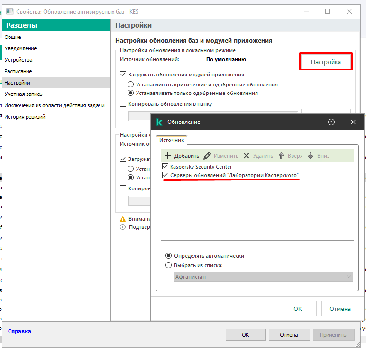
Task: Click the yellow warning triangle icon
Action: [x=123, y=219]
